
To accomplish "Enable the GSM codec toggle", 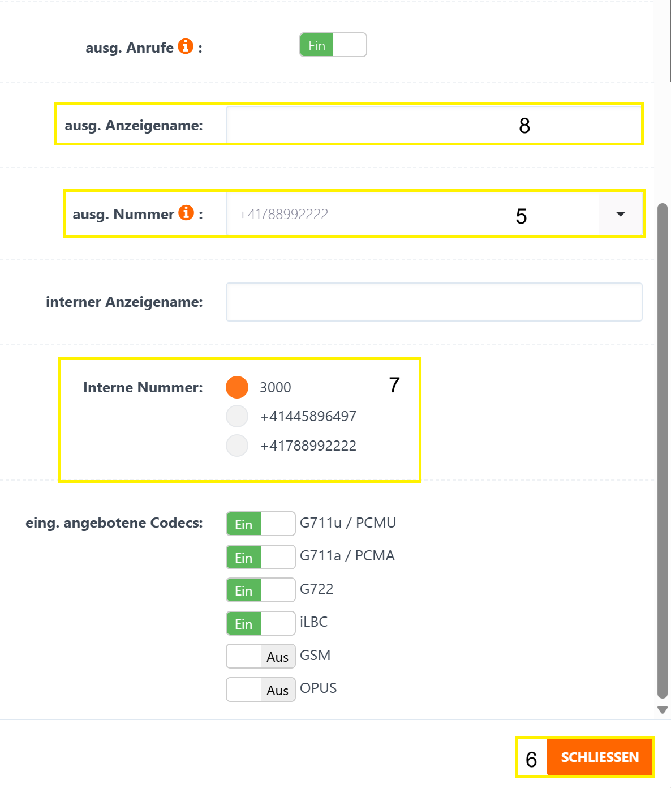I will pos(261,656).
